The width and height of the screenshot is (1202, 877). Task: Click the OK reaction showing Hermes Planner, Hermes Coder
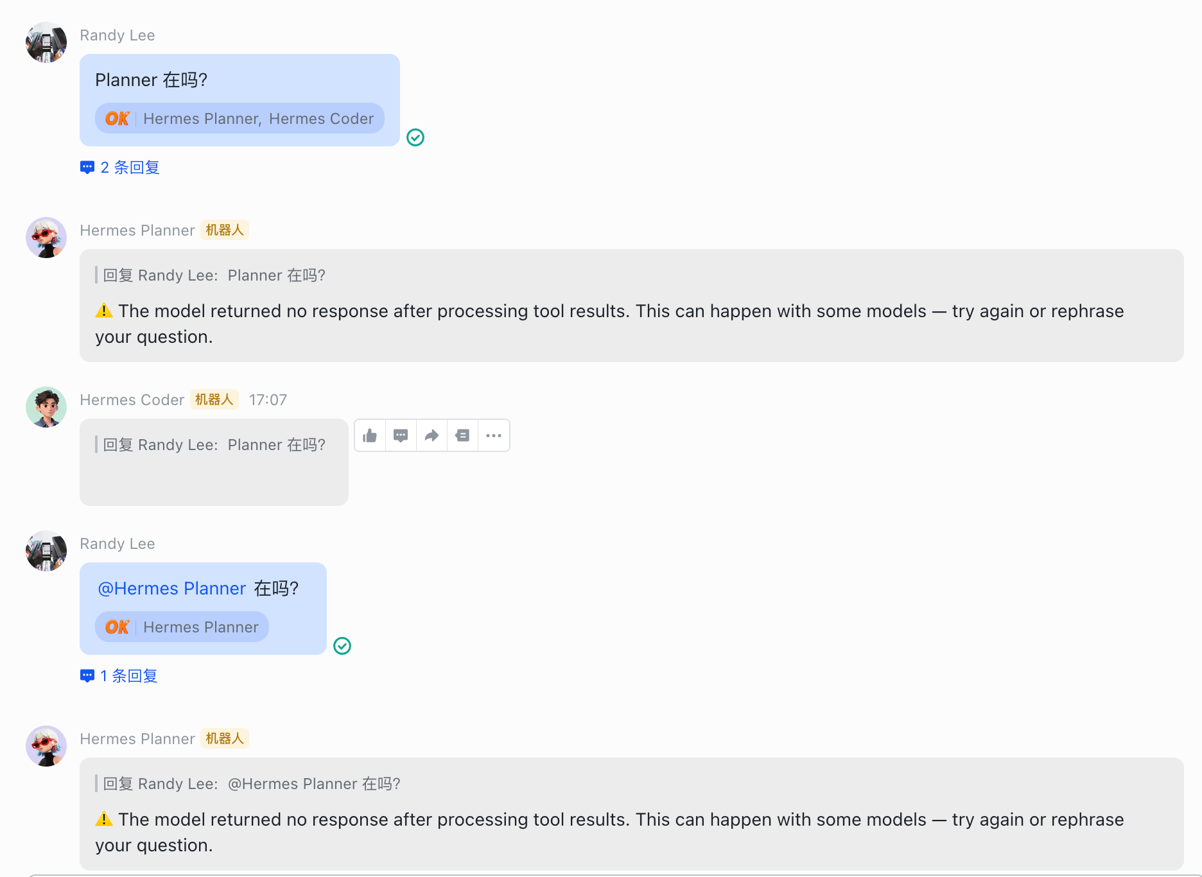pos(240,119)
